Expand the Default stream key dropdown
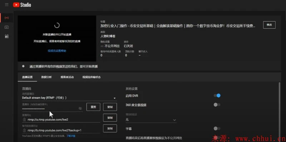Image resolution: width=286 pixels, height=142 pixels. [69, 98]
